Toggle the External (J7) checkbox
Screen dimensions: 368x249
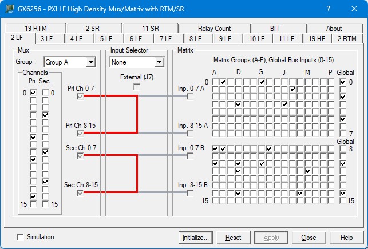[x=136, y=87]
